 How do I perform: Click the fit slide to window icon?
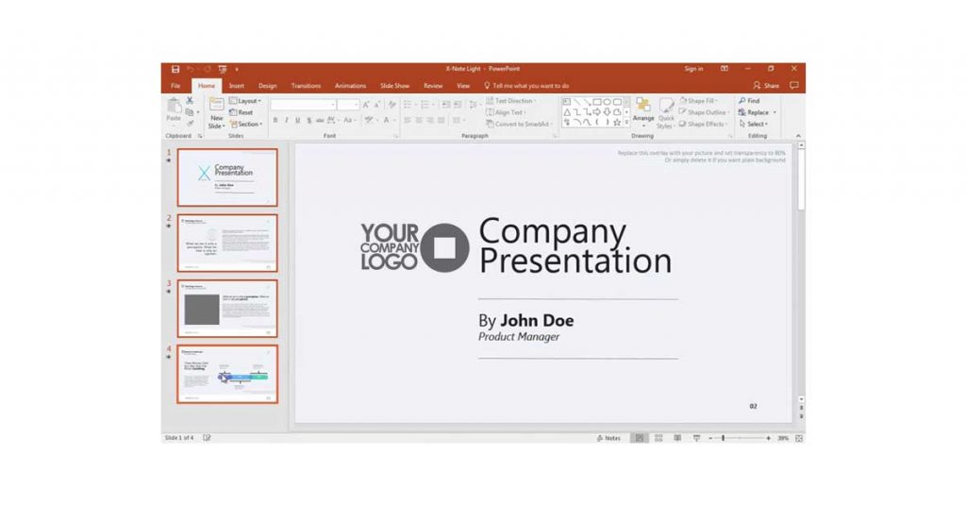tap(799, 438)
